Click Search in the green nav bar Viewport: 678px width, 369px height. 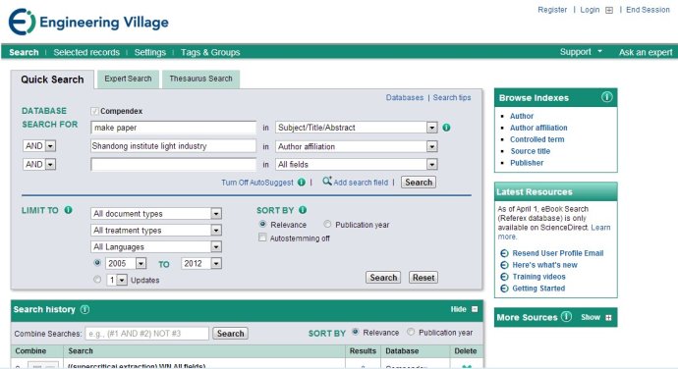tap(24, 52)
